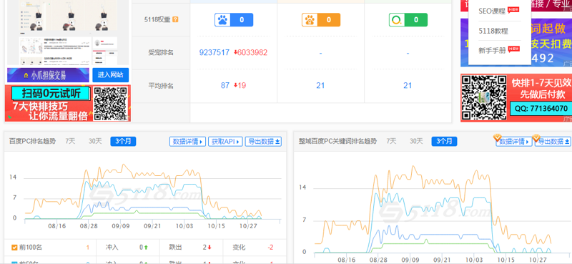Click the 平均排名 value 87
The width and height of the screenshot is (572, 264).
point(225,85)
